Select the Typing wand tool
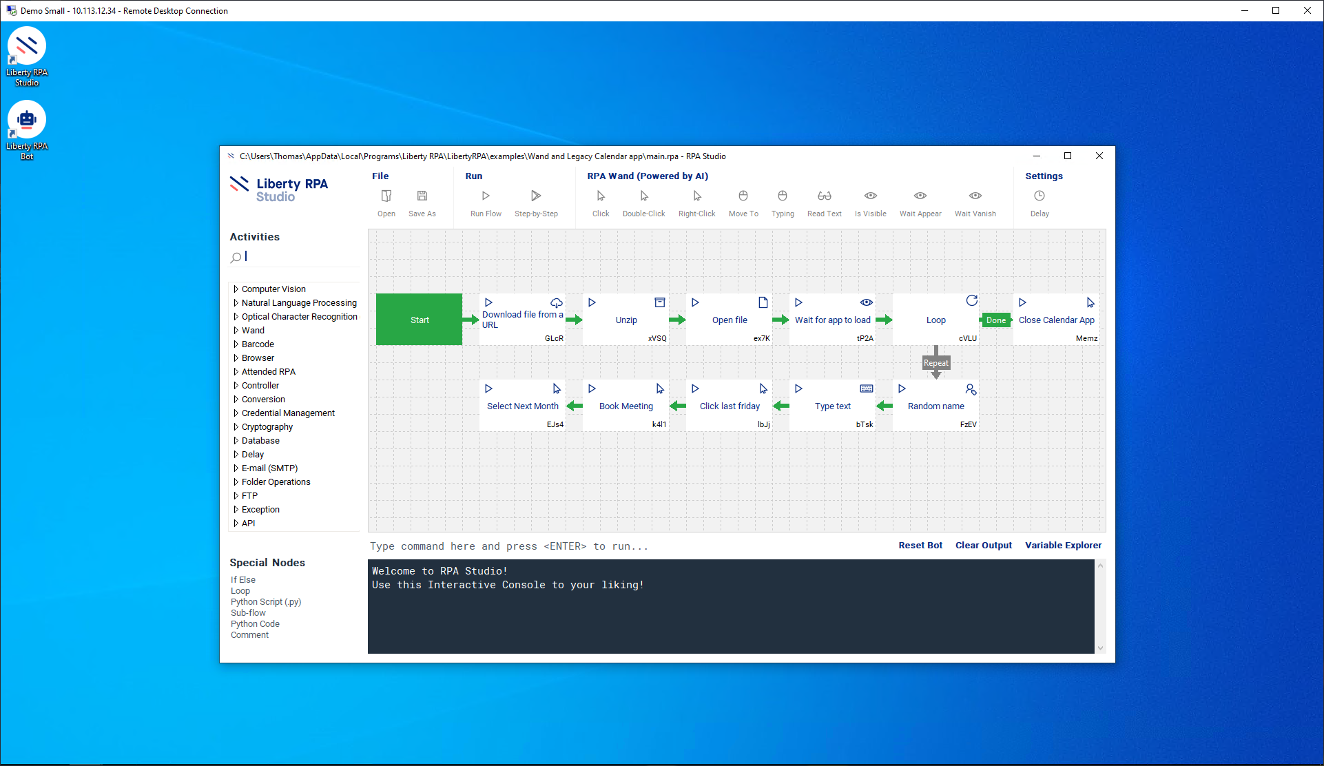 point(782,196)
